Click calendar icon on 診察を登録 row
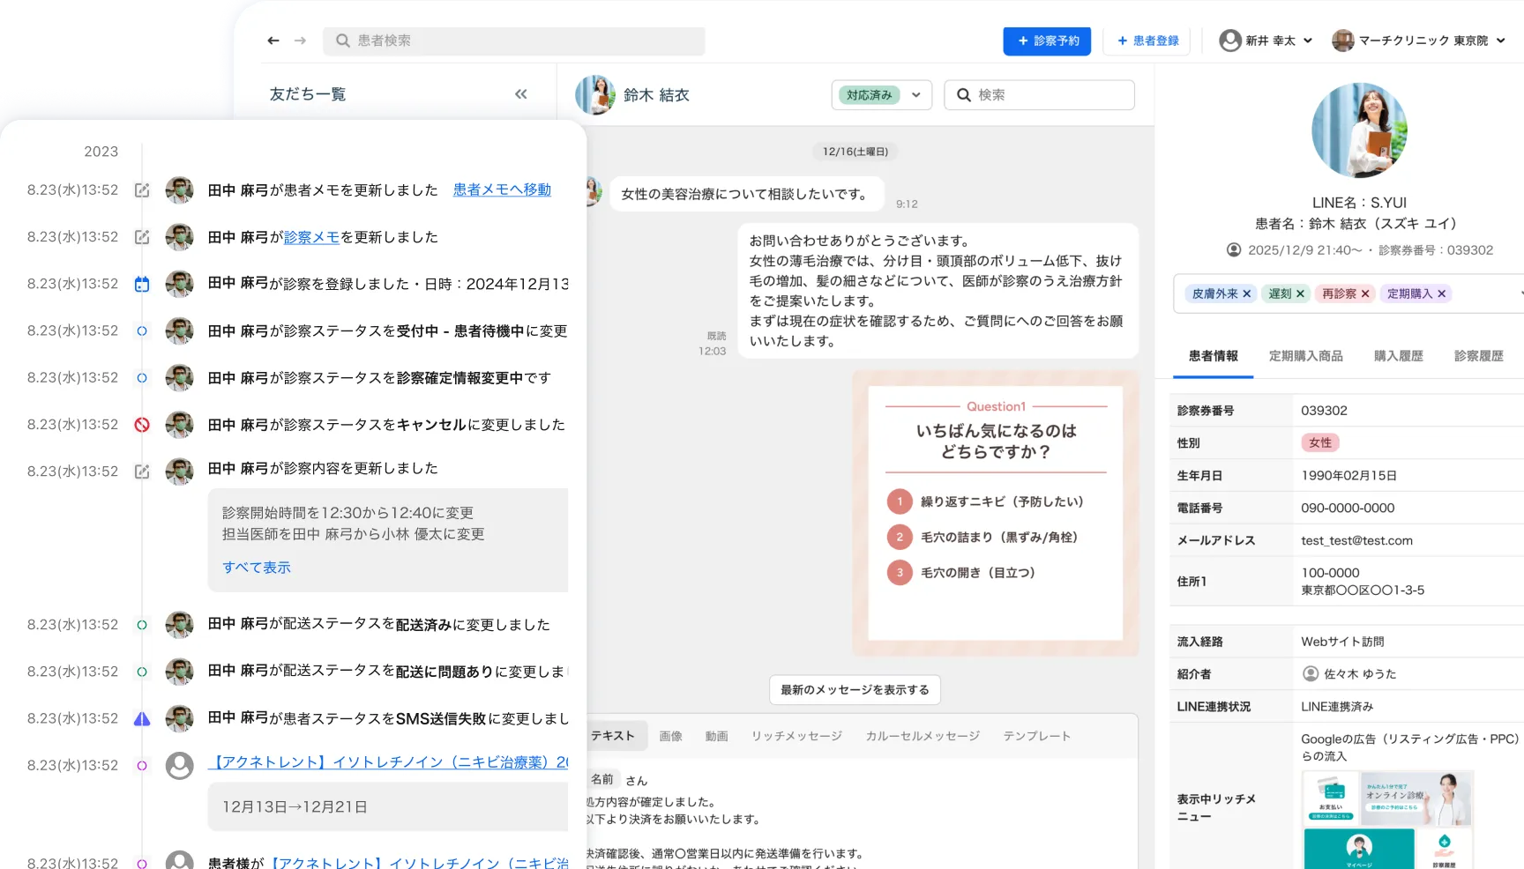 (142, 284)
